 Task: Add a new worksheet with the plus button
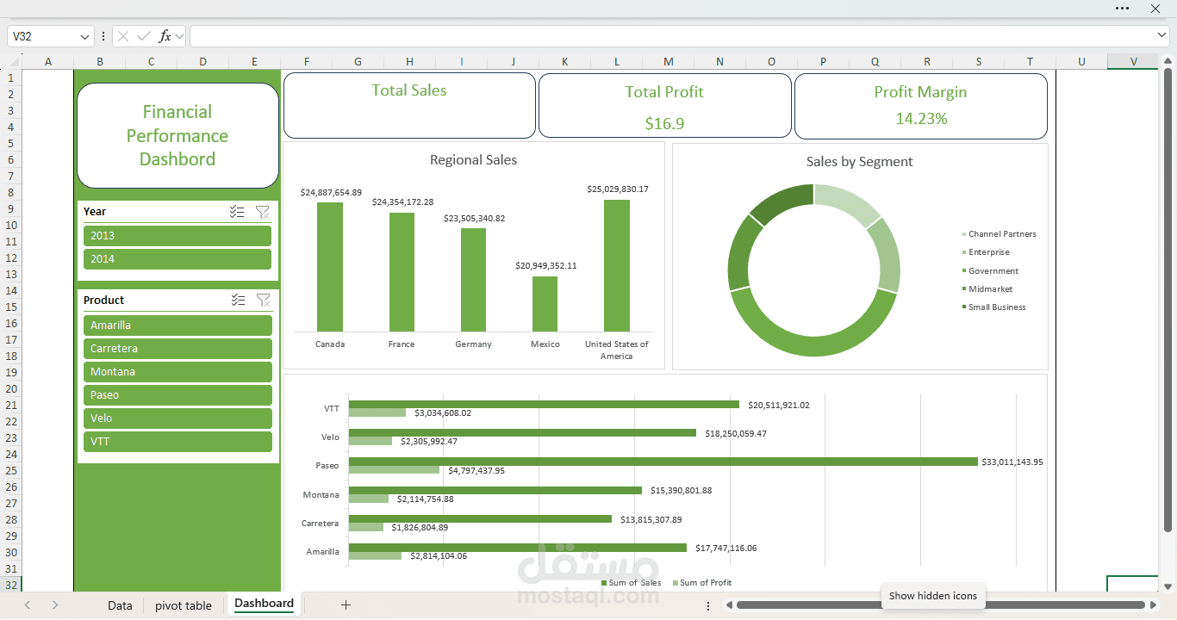346,605
